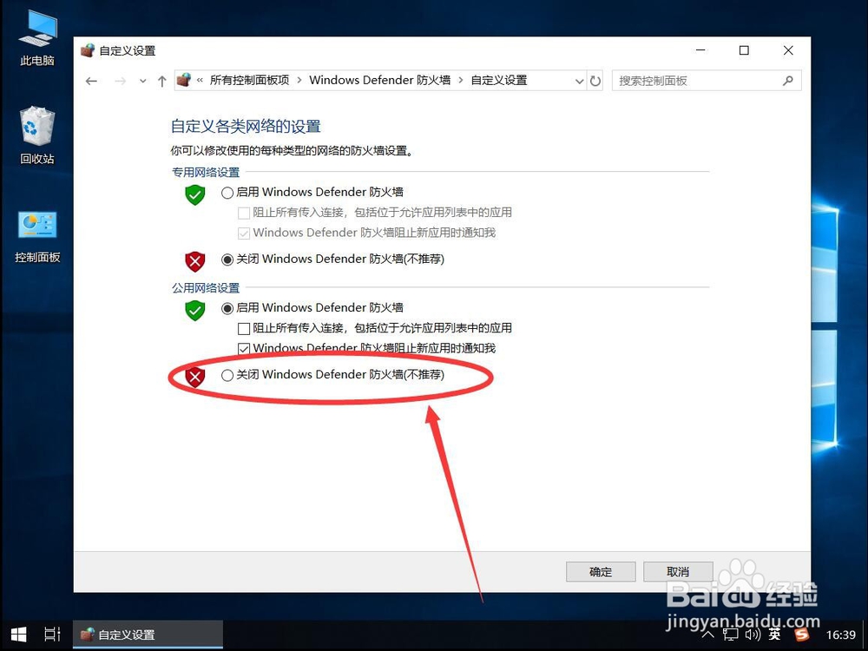The height and width of the screenshot is (651, 868).
Task: Open the Windows Start menu
Action: click(19, 635)
